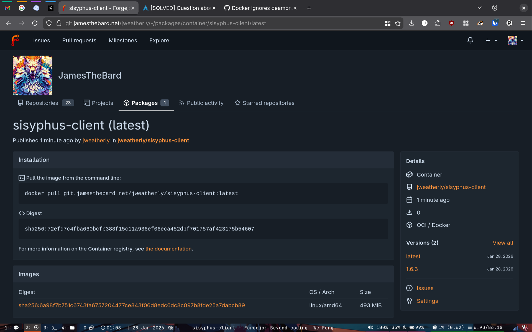This screenshot has height=332, width=532.
Task: Open the user avatar dropdown menu
Action: [515, 40]
